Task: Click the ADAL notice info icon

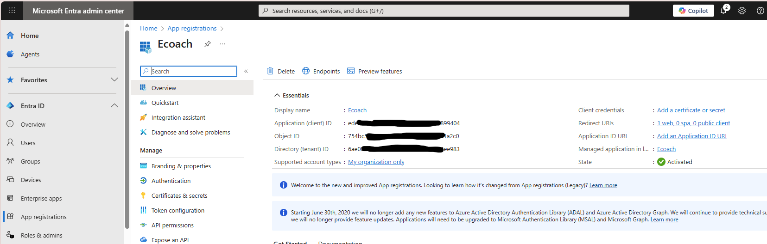Action: tap(284, 213)
